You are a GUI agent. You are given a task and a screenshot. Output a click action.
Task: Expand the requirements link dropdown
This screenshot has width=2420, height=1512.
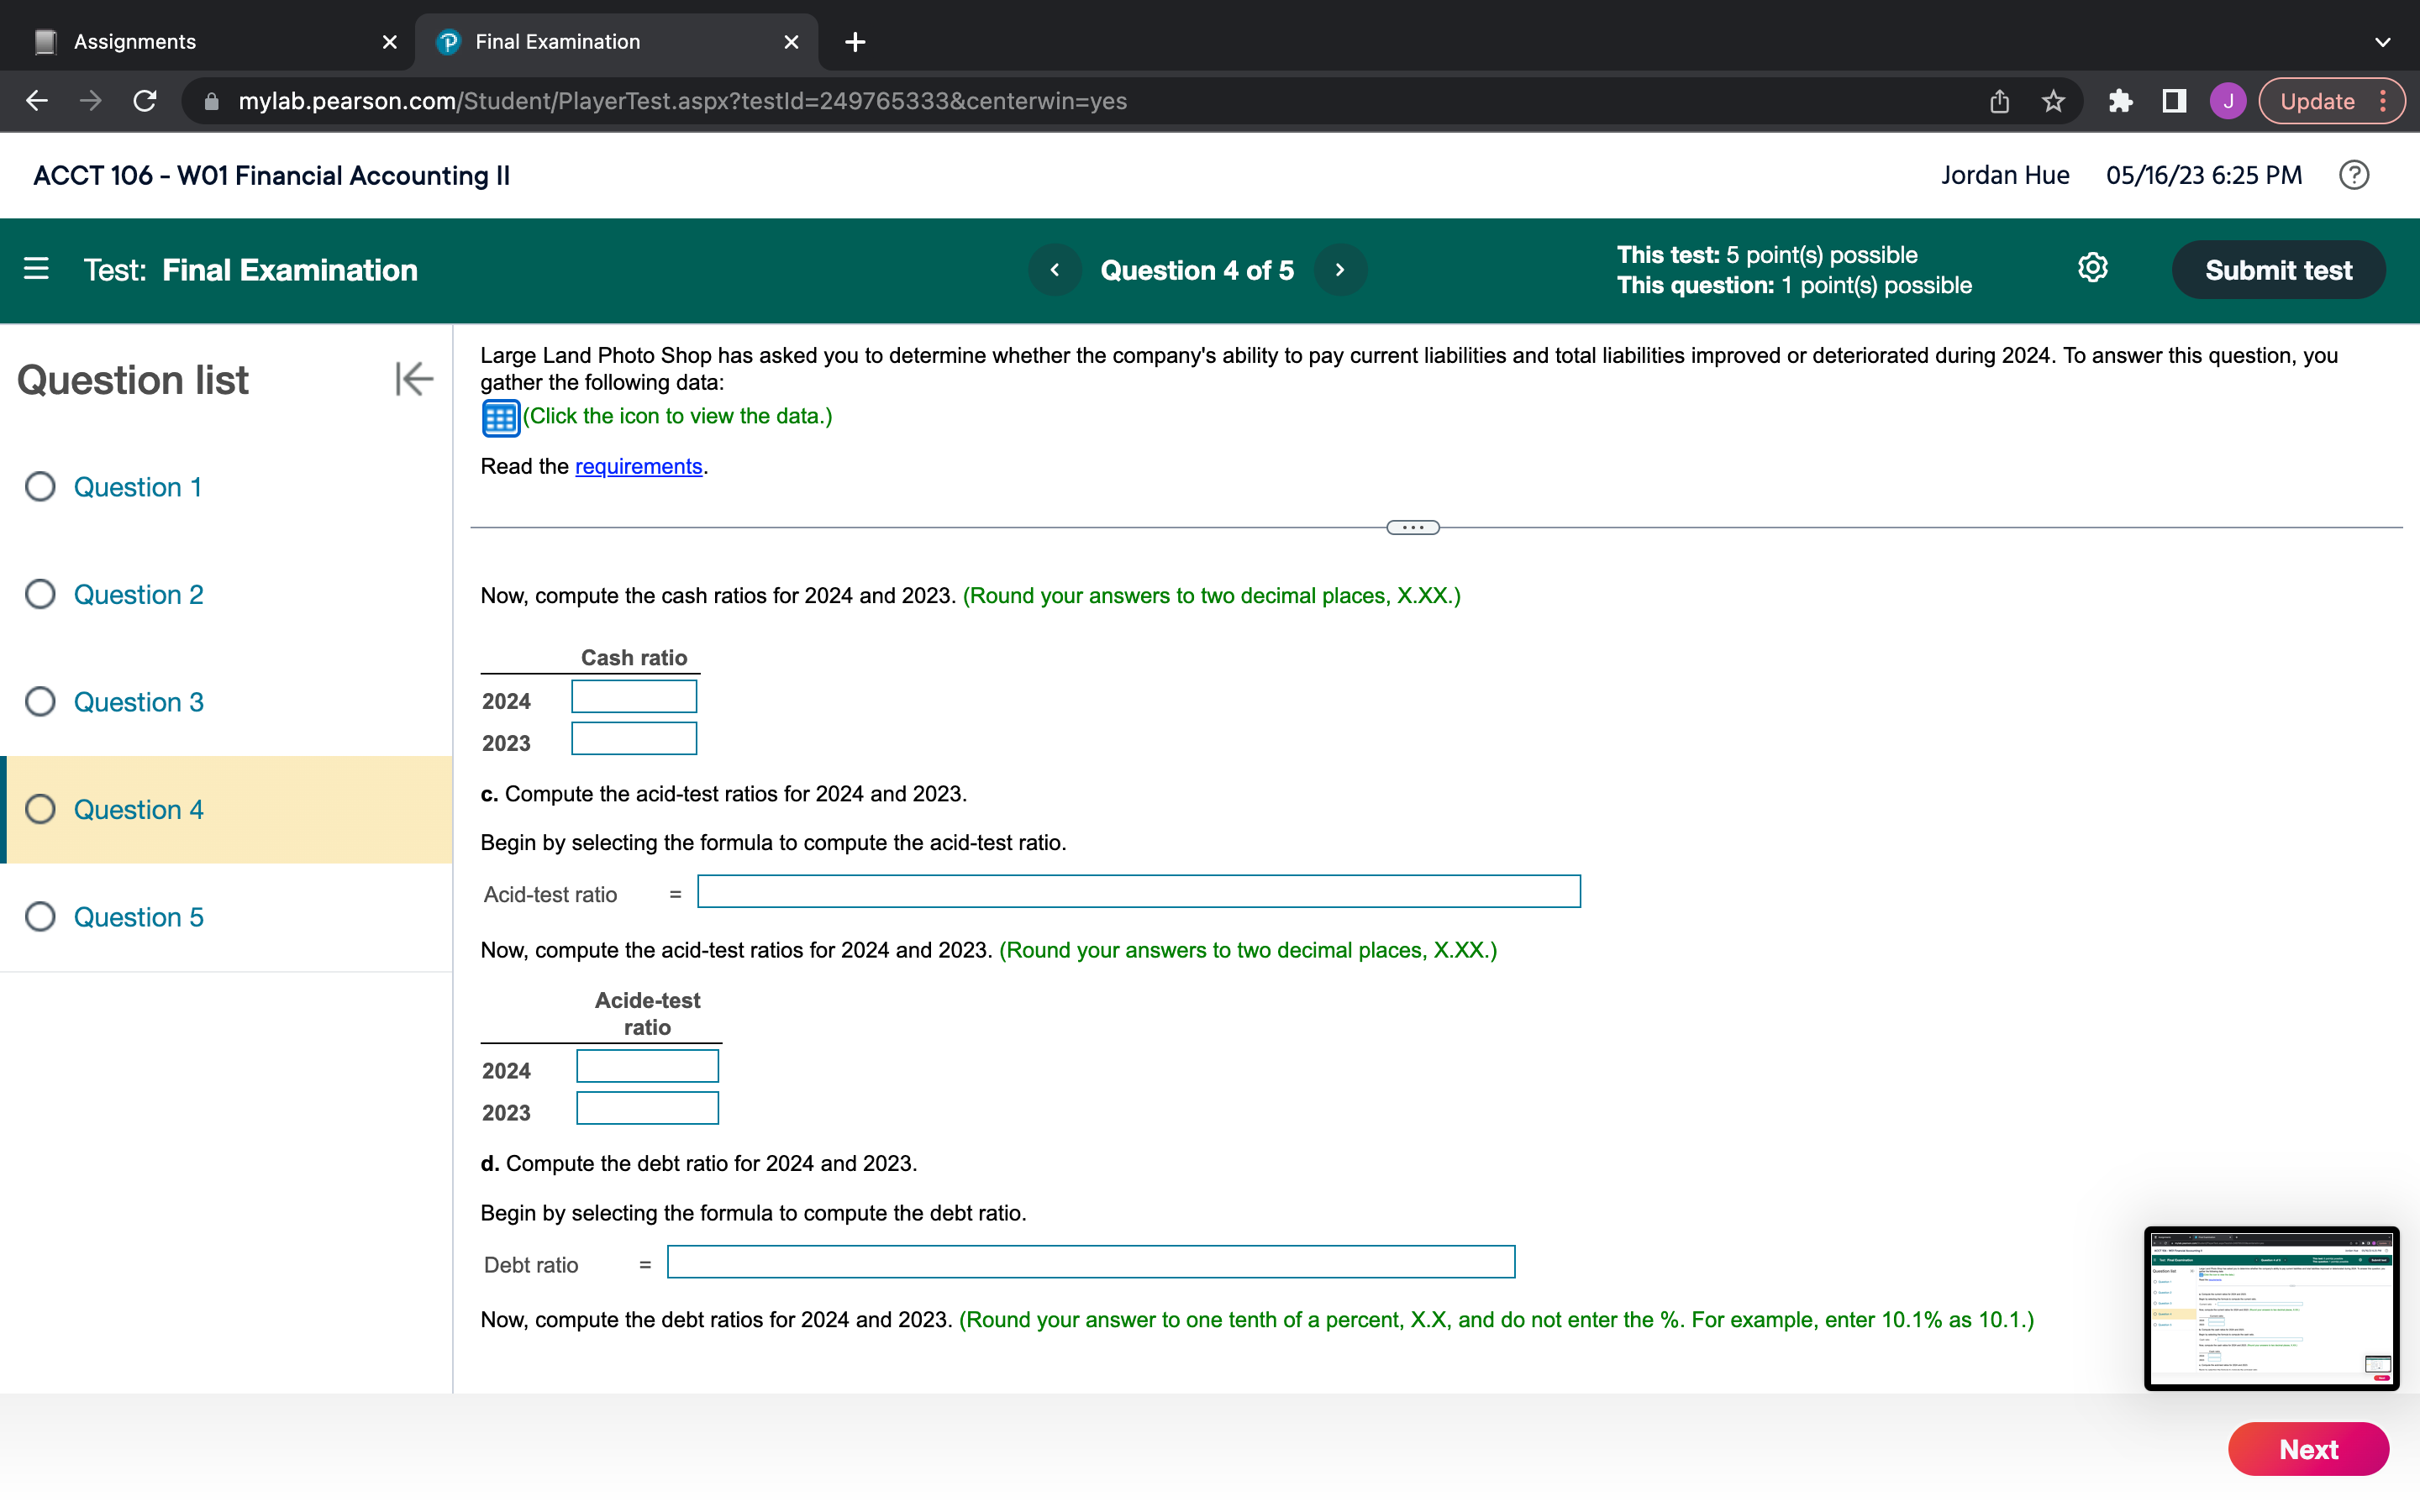click(x=636, y=465)
